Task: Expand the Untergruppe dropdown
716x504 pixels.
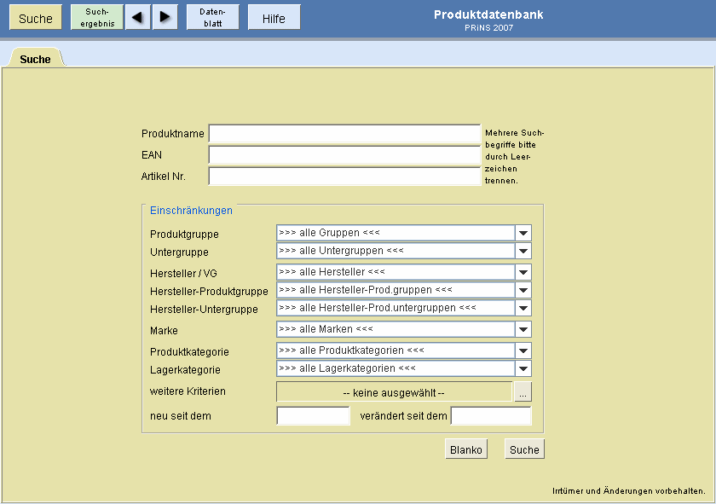Action: click(523, 252)
